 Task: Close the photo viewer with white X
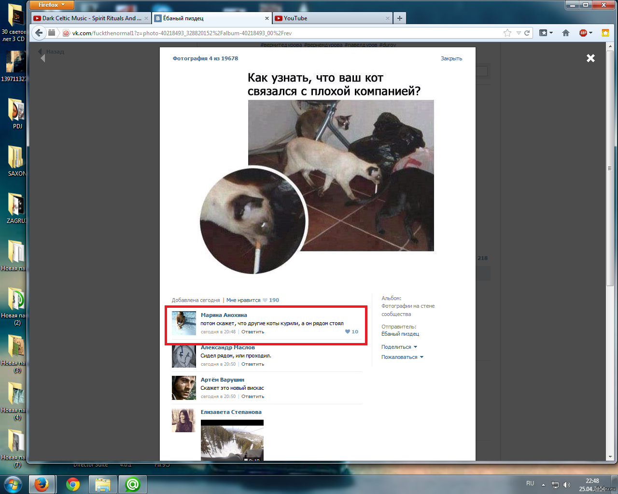(590, 58)
